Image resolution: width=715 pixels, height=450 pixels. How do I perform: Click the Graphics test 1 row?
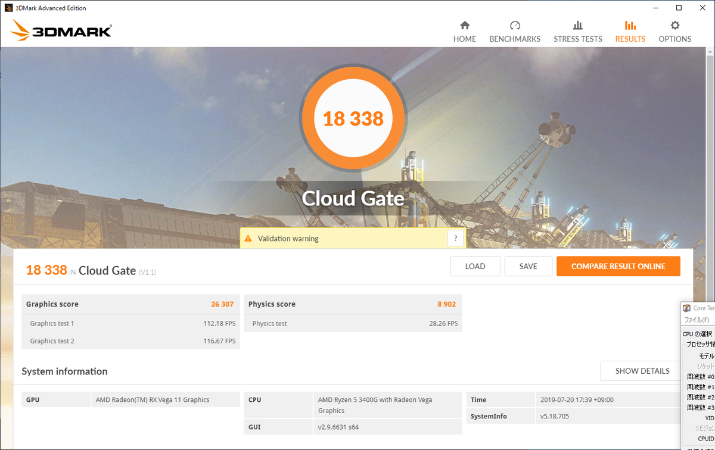(131, 323)
